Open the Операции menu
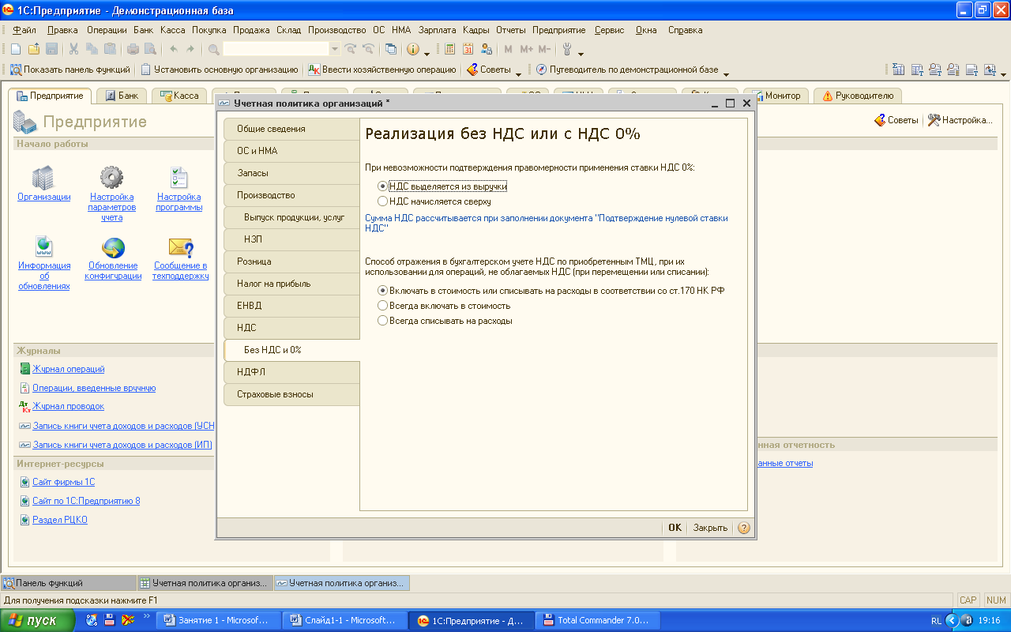The height and width of the screenshot is (632, 1011). [107, 30]
